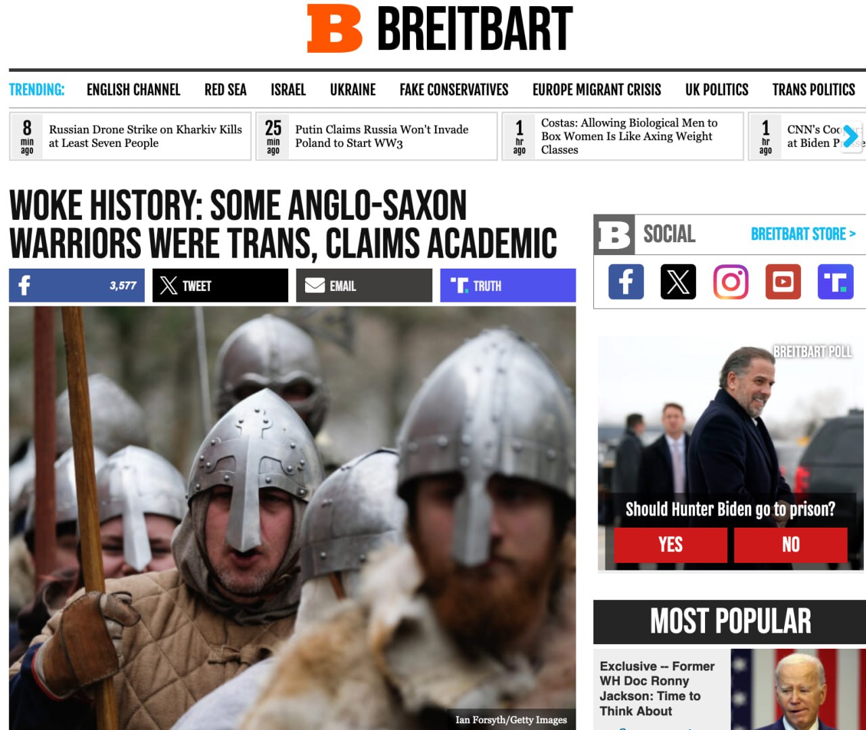Image resolution: width=866 pixels, height=730 pixels.
Task: Open the English Channel trending topic
Action: click(133, 90)
